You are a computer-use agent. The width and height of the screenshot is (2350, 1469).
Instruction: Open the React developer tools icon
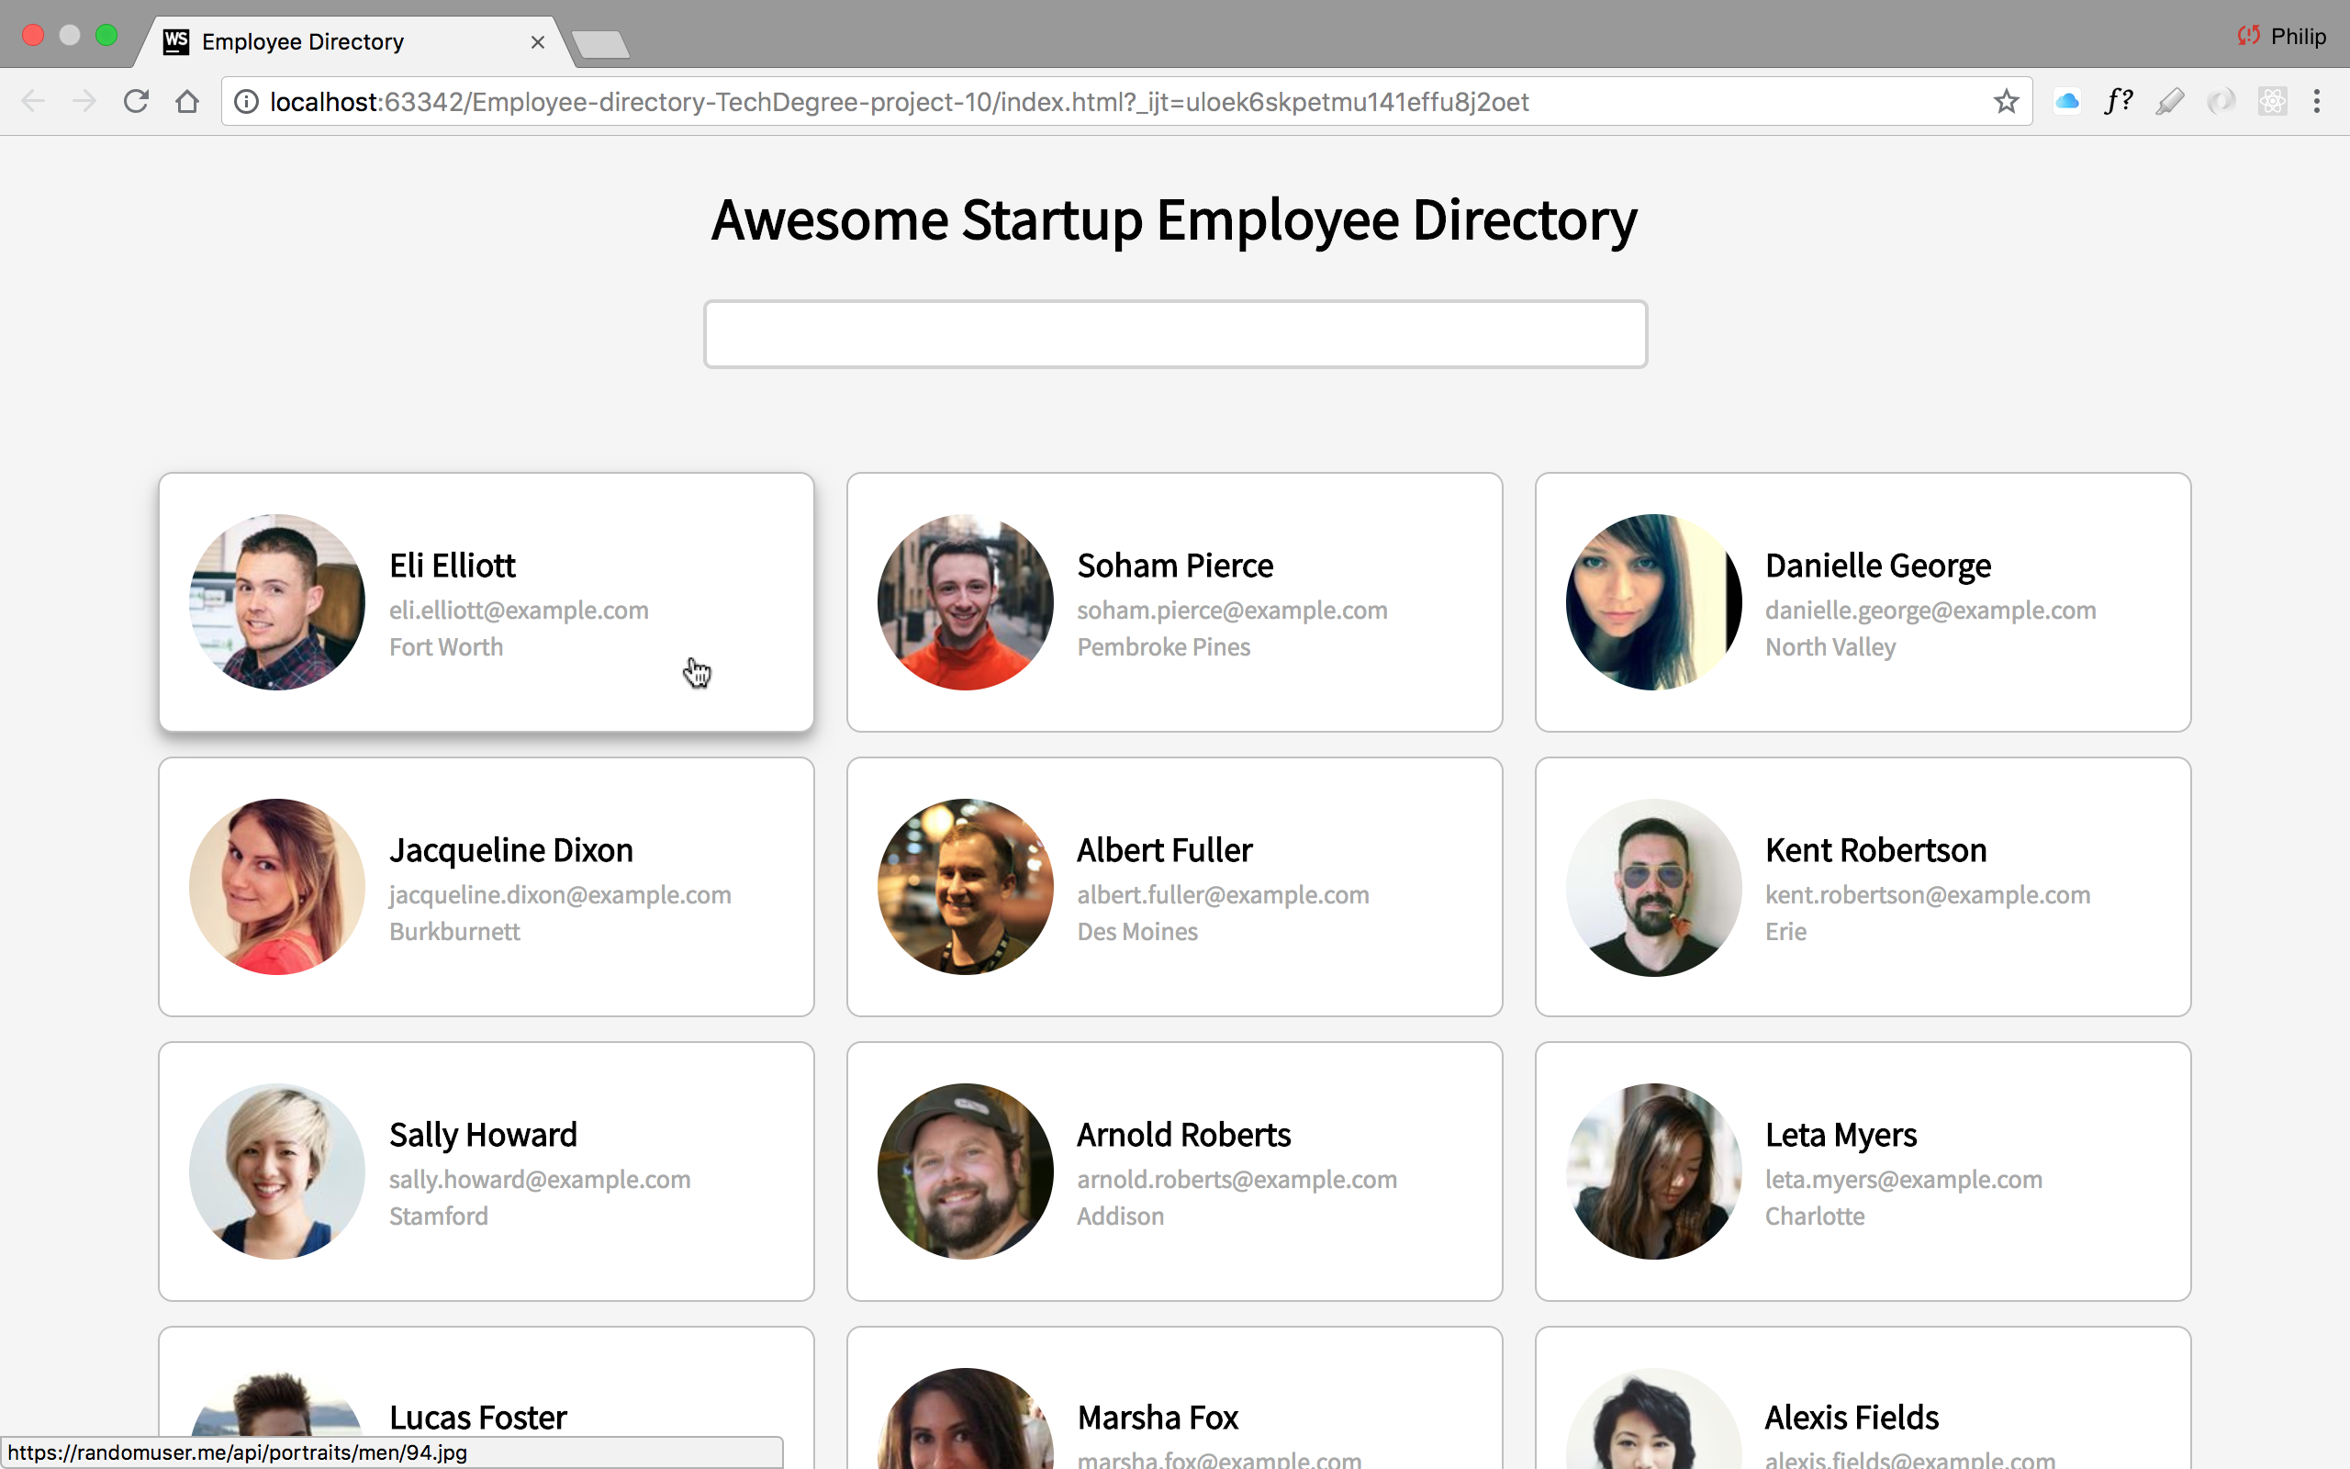[x=2272, y=101]
